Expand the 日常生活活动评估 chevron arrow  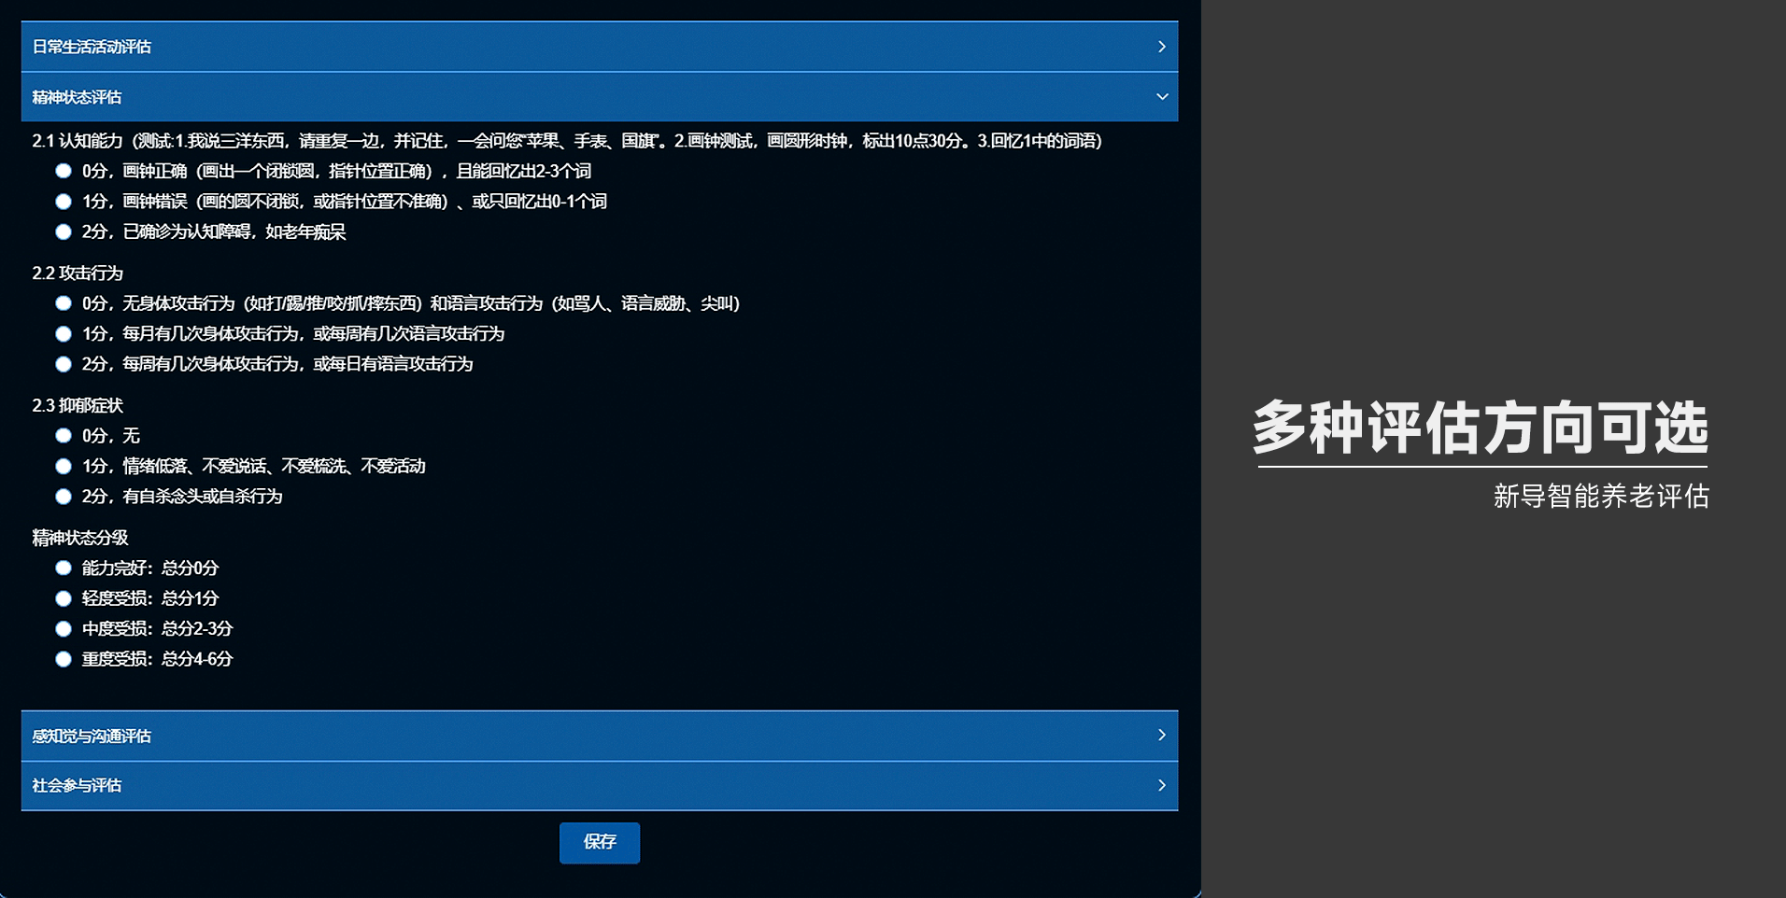pos(1161,47)
